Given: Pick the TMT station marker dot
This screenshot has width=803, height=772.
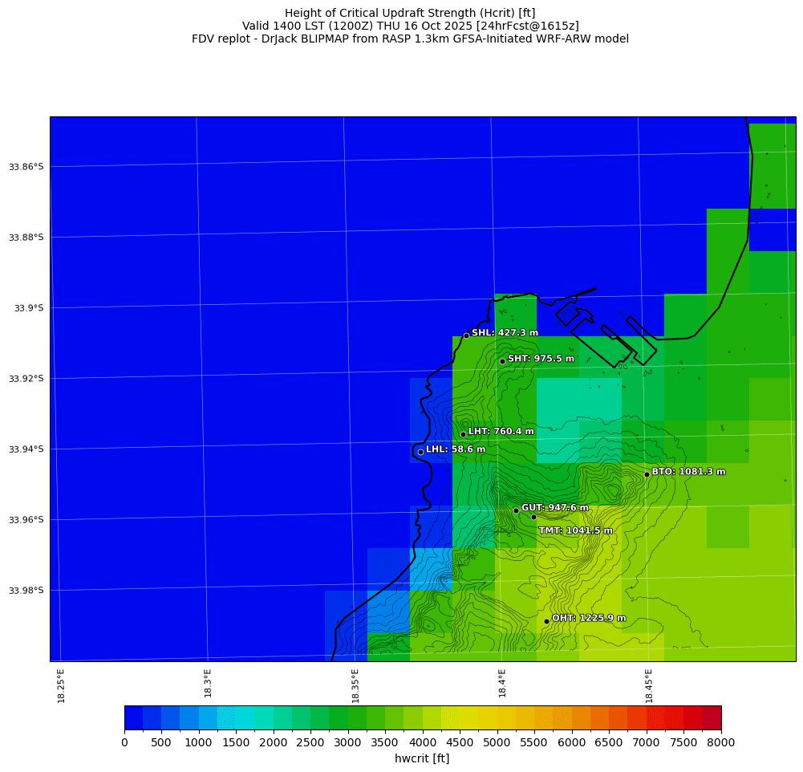Looking at the screenshot, I should click(x=533, y=517).
